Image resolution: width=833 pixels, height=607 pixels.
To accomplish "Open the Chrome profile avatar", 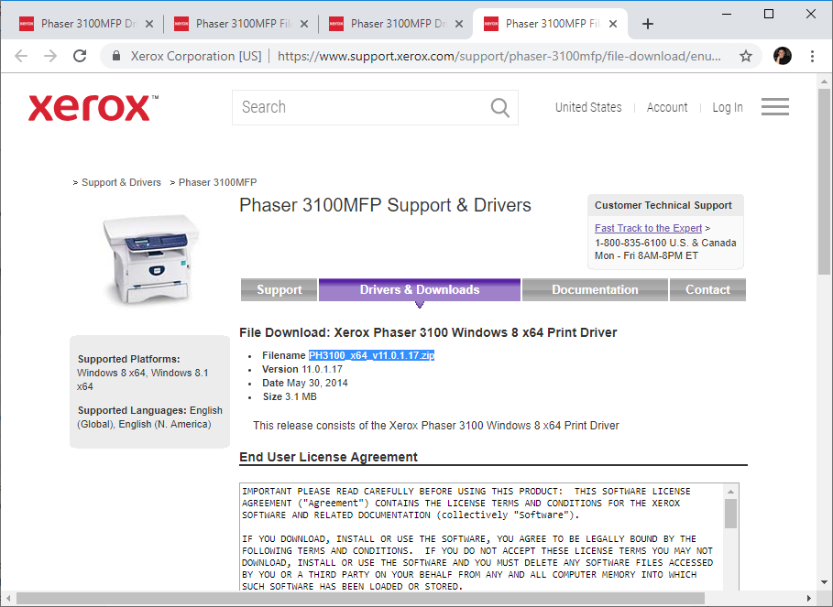I will coord(783,56).
